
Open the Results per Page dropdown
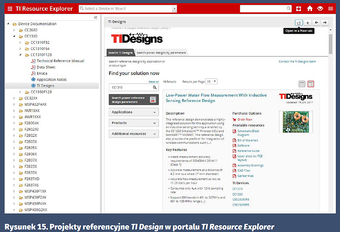coord(212,81)
